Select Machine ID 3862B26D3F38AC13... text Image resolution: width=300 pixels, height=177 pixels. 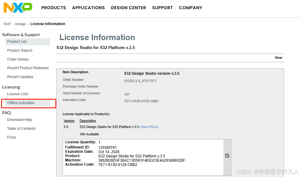coord(142,160)
